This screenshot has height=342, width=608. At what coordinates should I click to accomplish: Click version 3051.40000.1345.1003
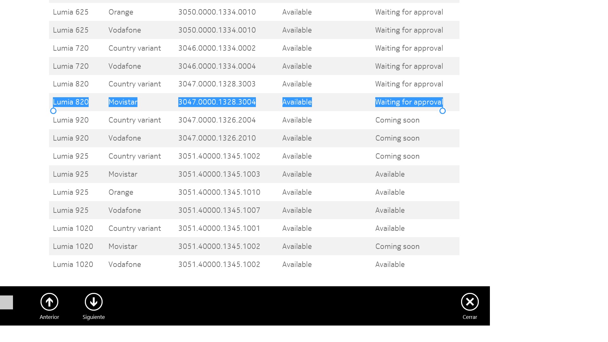[x=219, y=174]
